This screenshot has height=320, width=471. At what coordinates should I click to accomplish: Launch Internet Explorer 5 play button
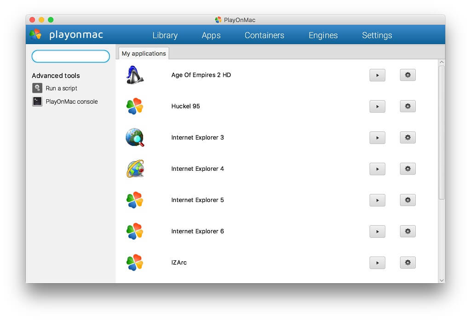[x=377, y=200]
